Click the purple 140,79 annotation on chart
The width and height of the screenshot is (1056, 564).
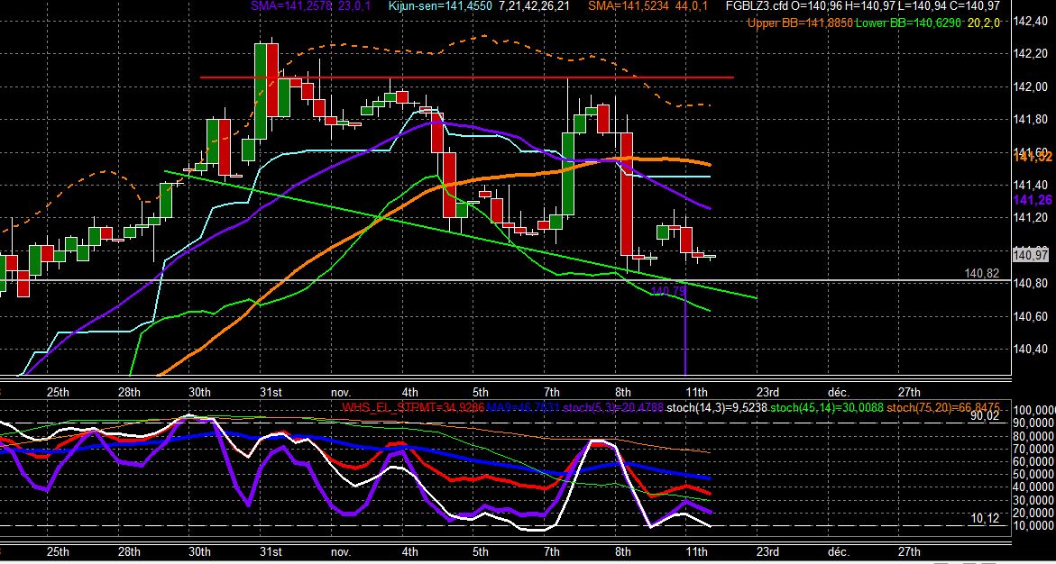(x=669, y=291)
